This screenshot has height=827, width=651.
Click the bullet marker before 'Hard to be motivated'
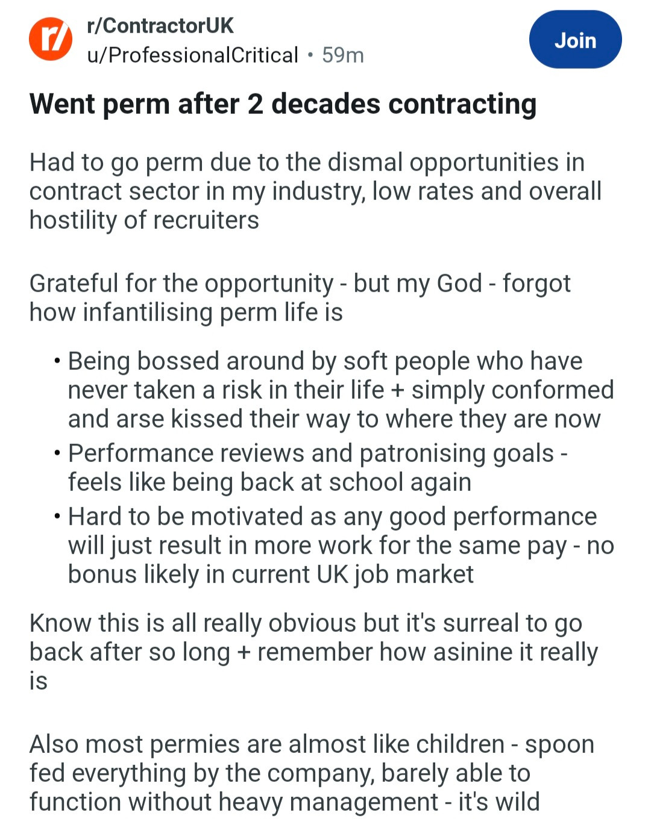(57, 517)
